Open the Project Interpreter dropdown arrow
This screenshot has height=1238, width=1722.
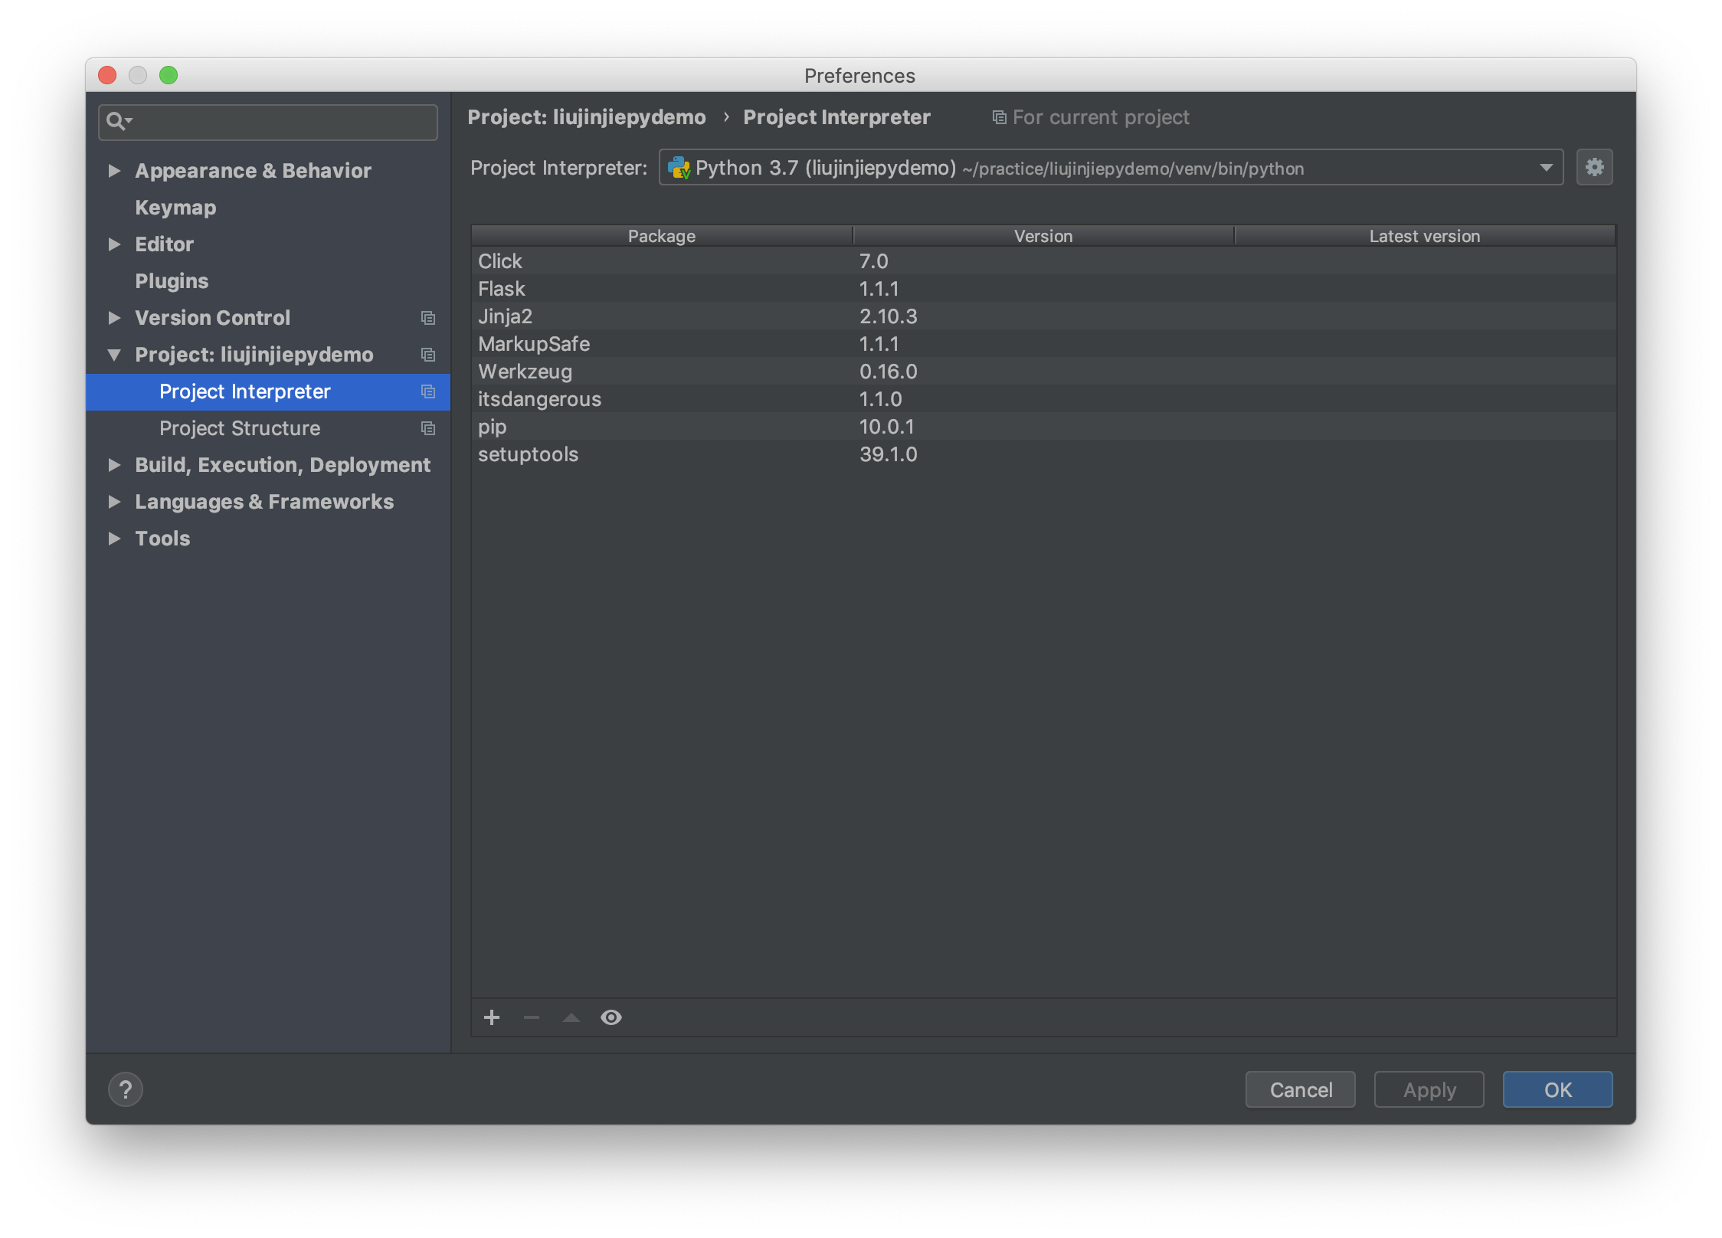[1546, 168]
